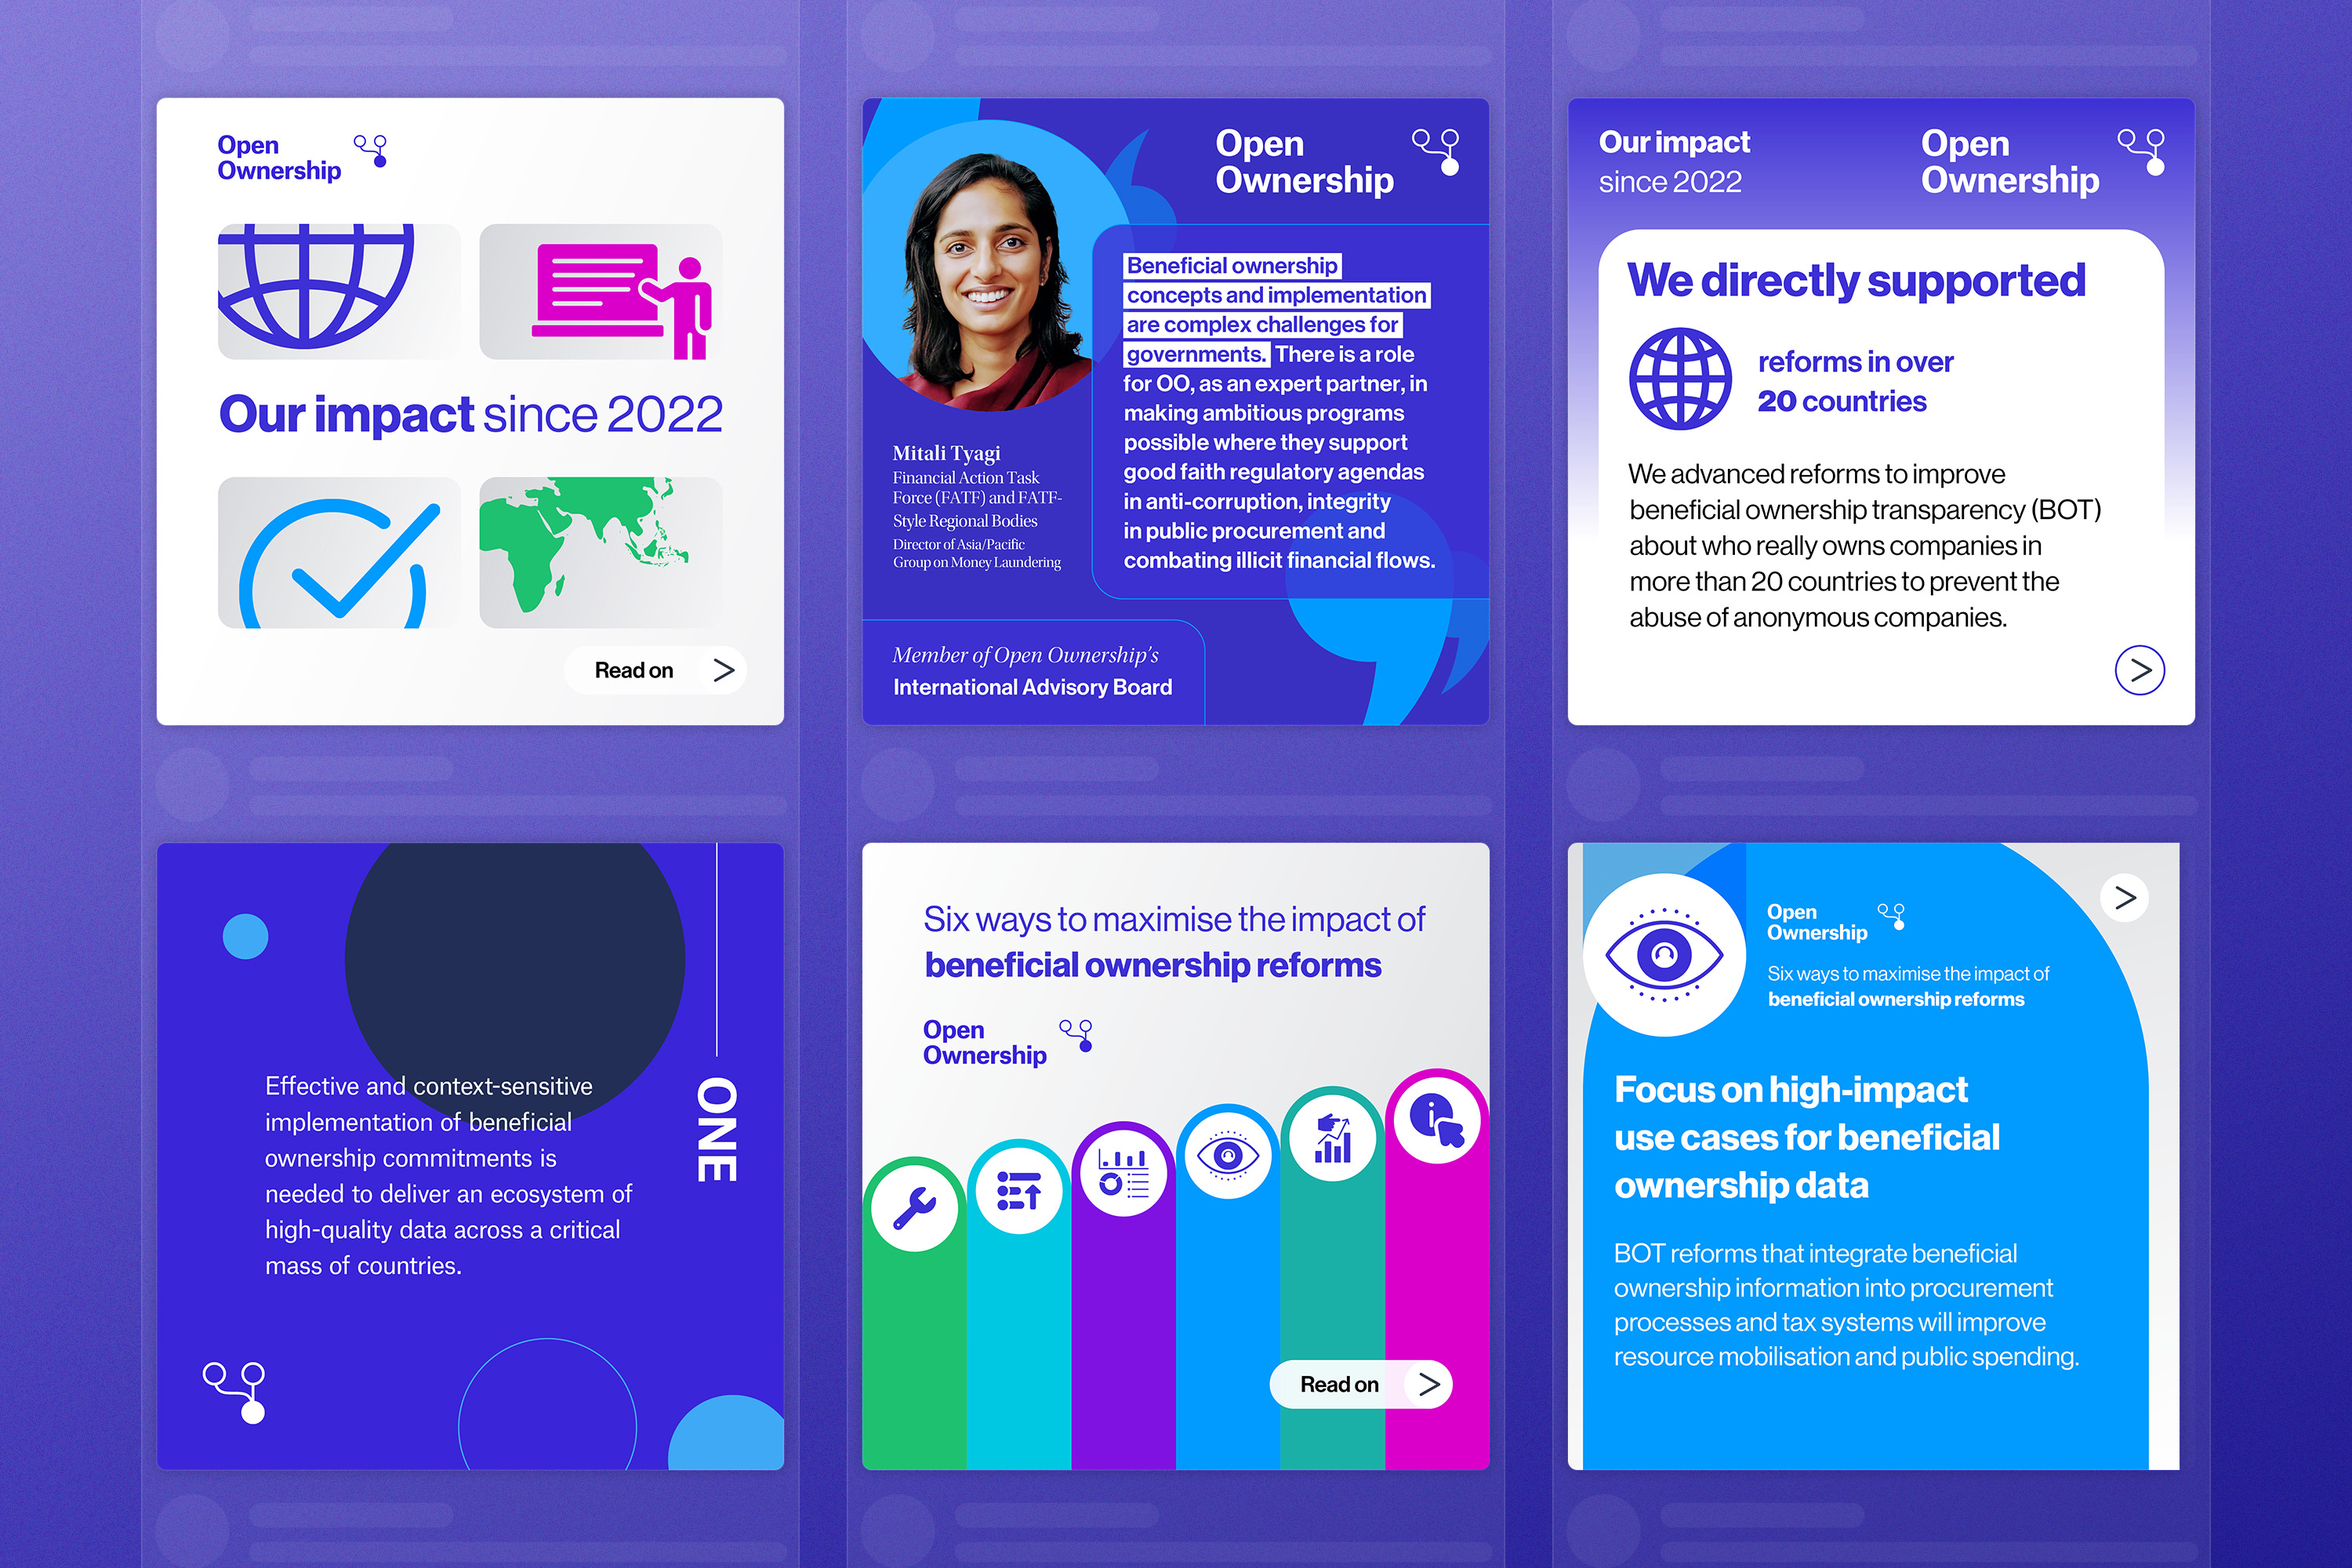2352x1568 pixels.
Task: Click the large eye icon in white circle
Action: tap(1664, 953)
